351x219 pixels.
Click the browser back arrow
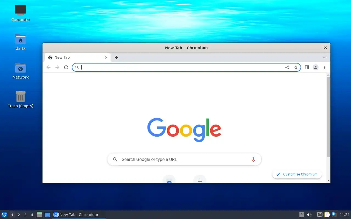pos(49,67)
